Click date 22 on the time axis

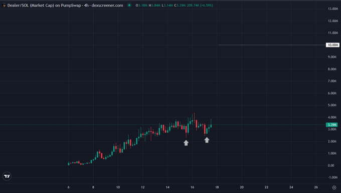pos(266,187)
